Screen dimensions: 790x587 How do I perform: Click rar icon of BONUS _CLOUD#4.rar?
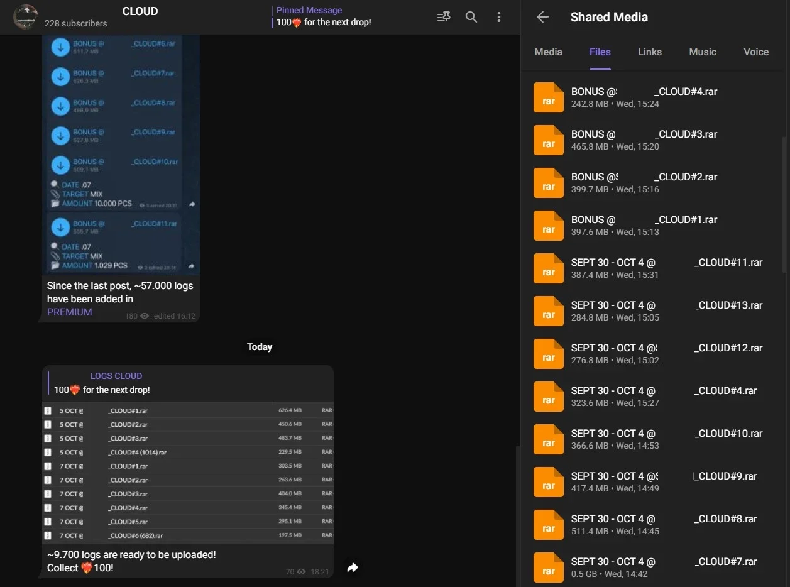[x=549, y=97]
